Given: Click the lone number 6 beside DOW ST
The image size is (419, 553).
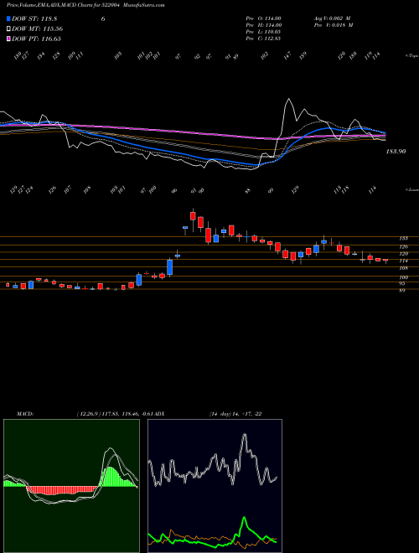Looking at the screenshot, I should [x=103, y=19].
